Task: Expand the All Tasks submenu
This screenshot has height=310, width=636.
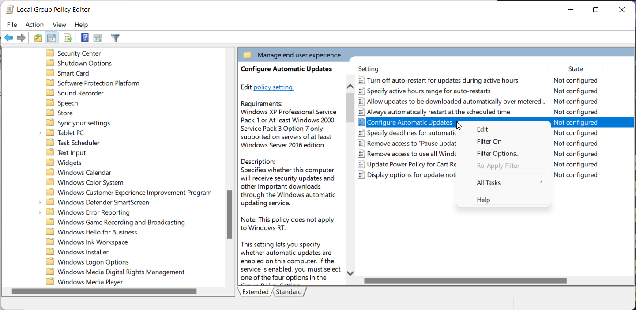Action: [489, 182]
